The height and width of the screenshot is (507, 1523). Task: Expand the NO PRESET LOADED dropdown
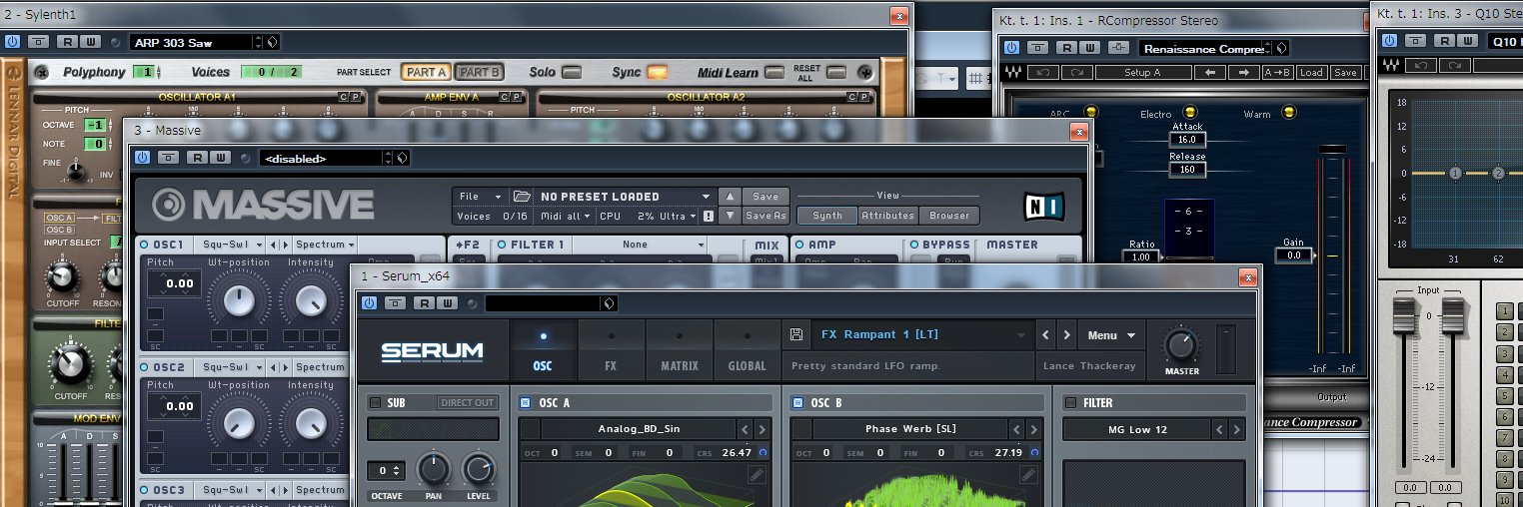624,197
